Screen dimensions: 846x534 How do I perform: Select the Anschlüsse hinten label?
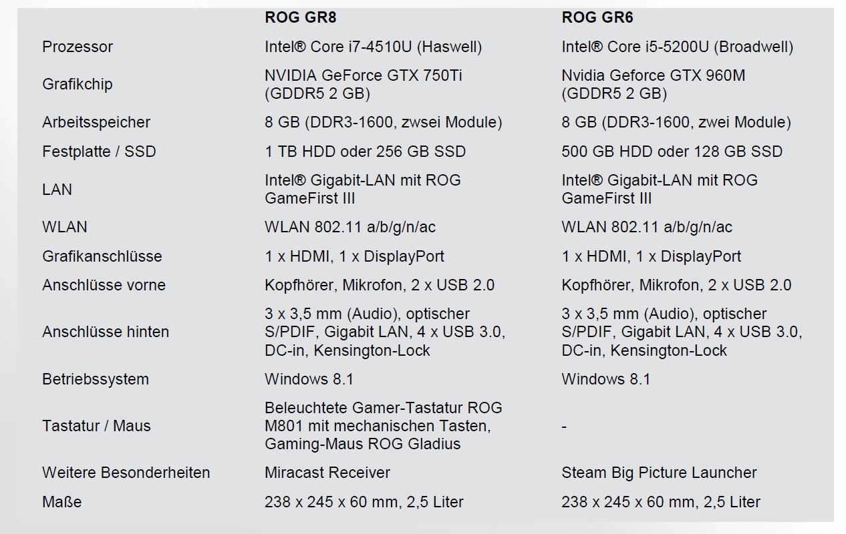pos(106,332)
